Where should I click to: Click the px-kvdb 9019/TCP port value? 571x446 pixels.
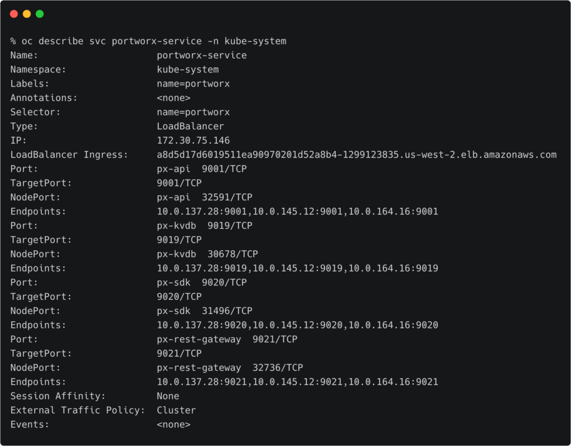click(x=204, y=226)
